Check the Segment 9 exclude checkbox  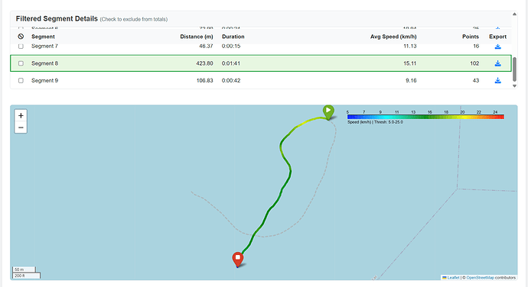(x=21, y=80)
